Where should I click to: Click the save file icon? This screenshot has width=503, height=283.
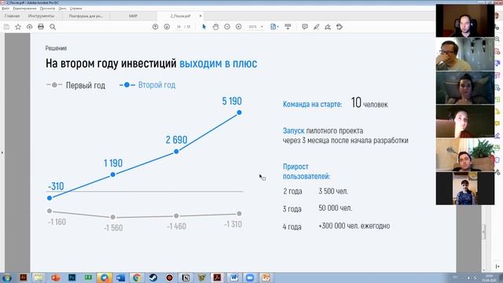point(6,27)
